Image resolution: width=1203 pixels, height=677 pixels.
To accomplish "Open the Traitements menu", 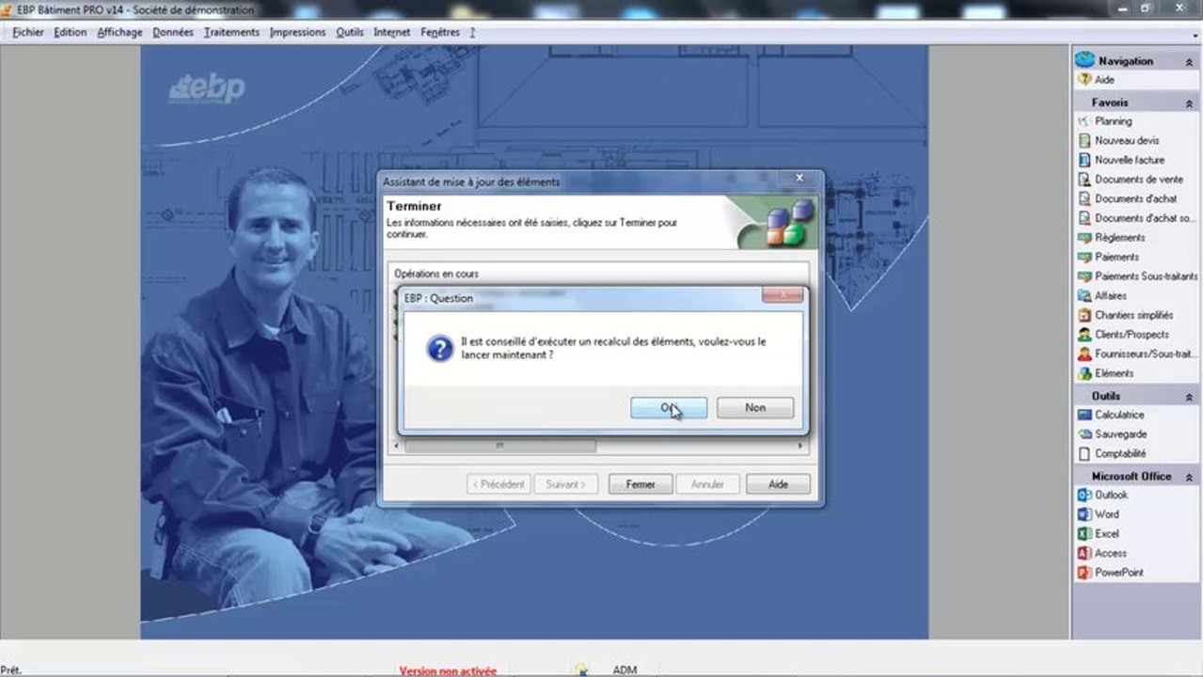I will 231,32.
